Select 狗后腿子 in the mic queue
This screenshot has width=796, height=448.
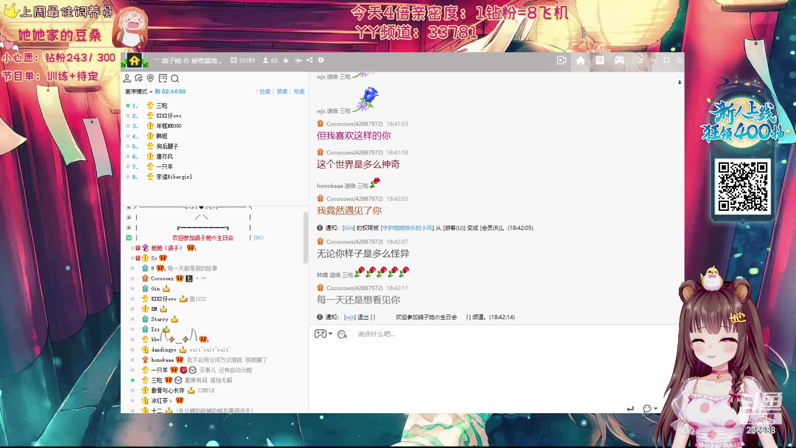167,146
